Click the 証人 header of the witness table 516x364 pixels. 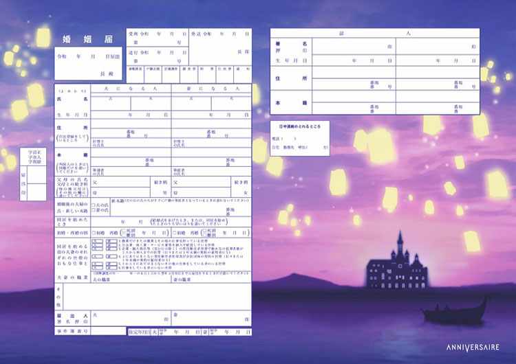pos(374,33)
